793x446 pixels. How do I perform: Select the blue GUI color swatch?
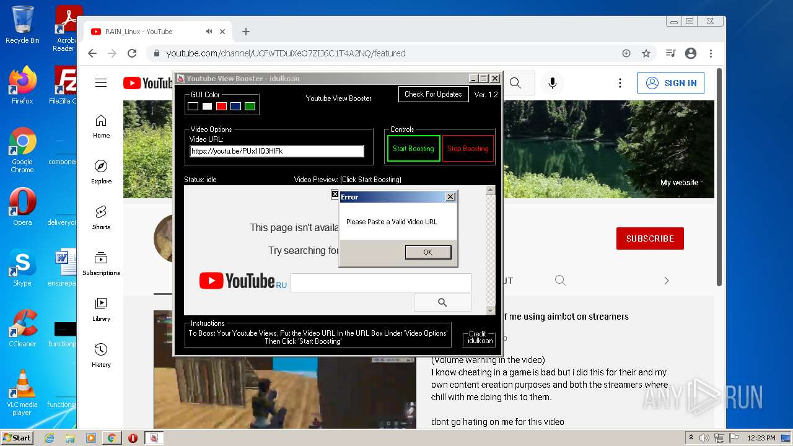pos(235,107)
